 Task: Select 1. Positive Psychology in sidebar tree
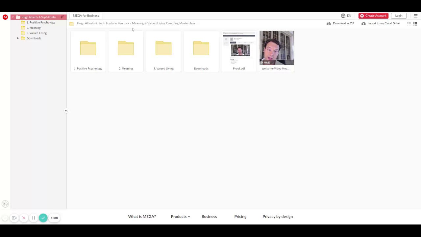pos(41,22)
